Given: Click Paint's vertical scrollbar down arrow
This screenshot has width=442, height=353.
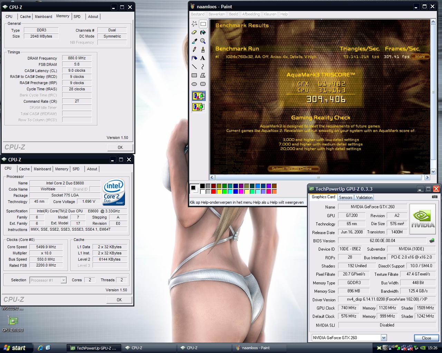Looking at the screenshot, I should tap(433, 171).
